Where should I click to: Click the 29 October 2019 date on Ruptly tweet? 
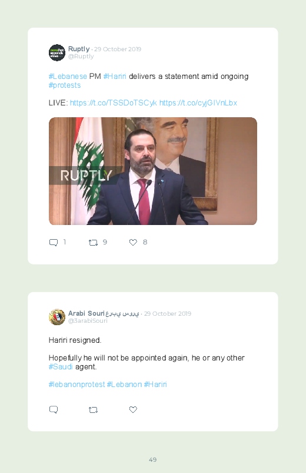pos(118,49)
